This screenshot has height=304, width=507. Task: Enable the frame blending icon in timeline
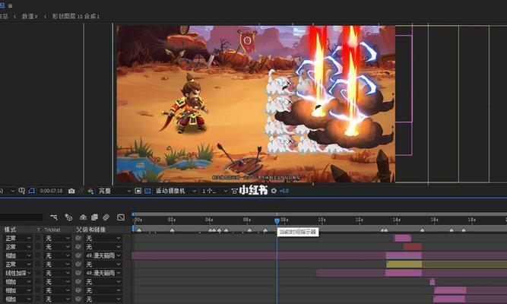tap(94, 217)
